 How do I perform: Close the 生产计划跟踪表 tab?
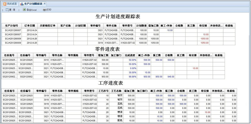pos(45,4)
